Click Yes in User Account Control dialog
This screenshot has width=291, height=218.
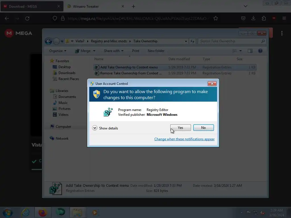180,127
